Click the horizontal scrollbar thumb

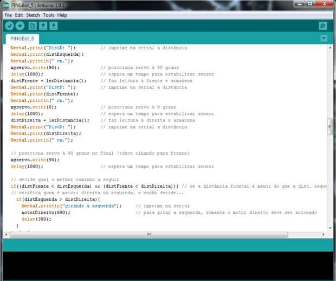click(149, 235)
